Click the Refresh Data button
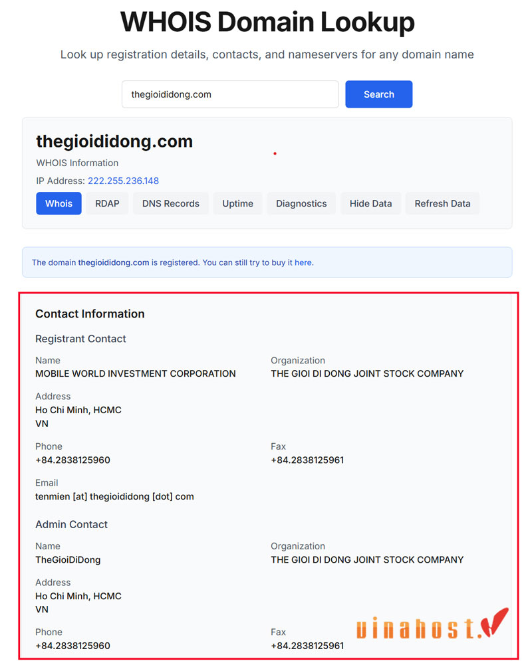532x661 pixels. (x=442, y=203)
